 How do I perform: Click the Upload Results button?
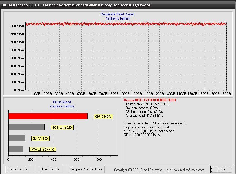click(49, 169)
